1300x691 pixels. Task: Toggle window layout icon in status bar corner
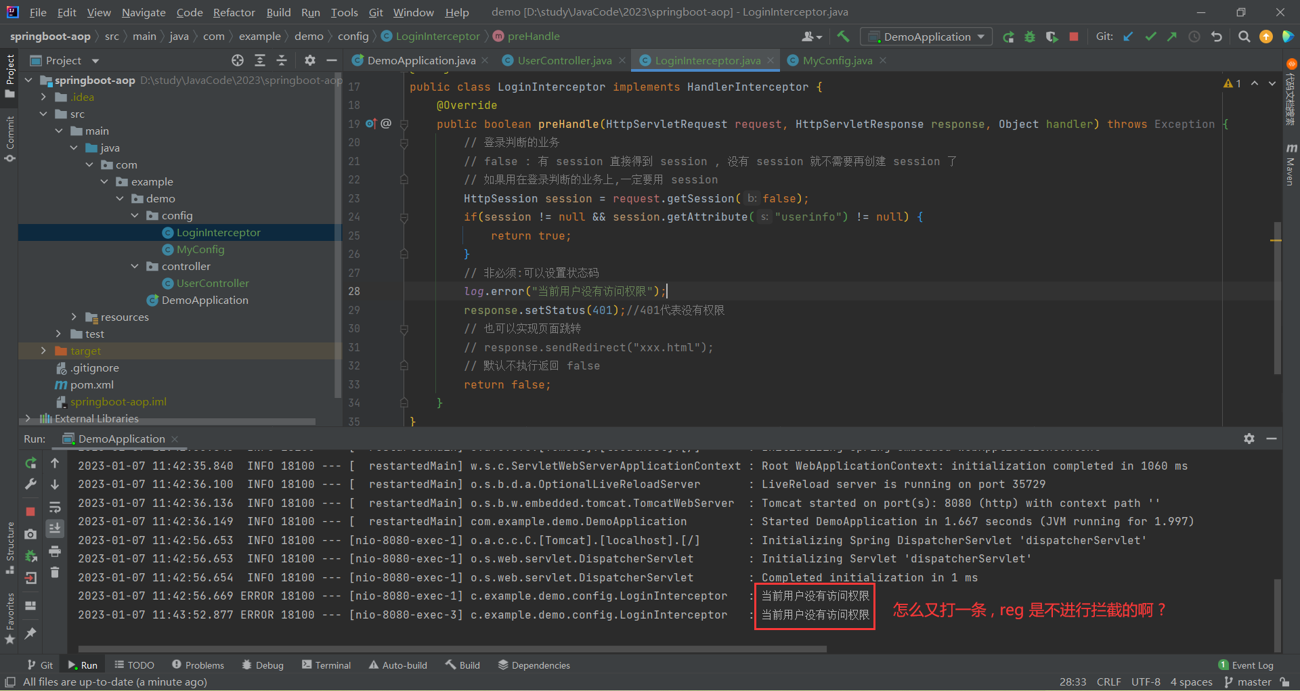click(9, 682)
